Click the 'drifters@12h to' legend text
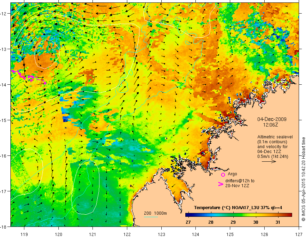Viewport: 306px width, 237px height. 240,181
